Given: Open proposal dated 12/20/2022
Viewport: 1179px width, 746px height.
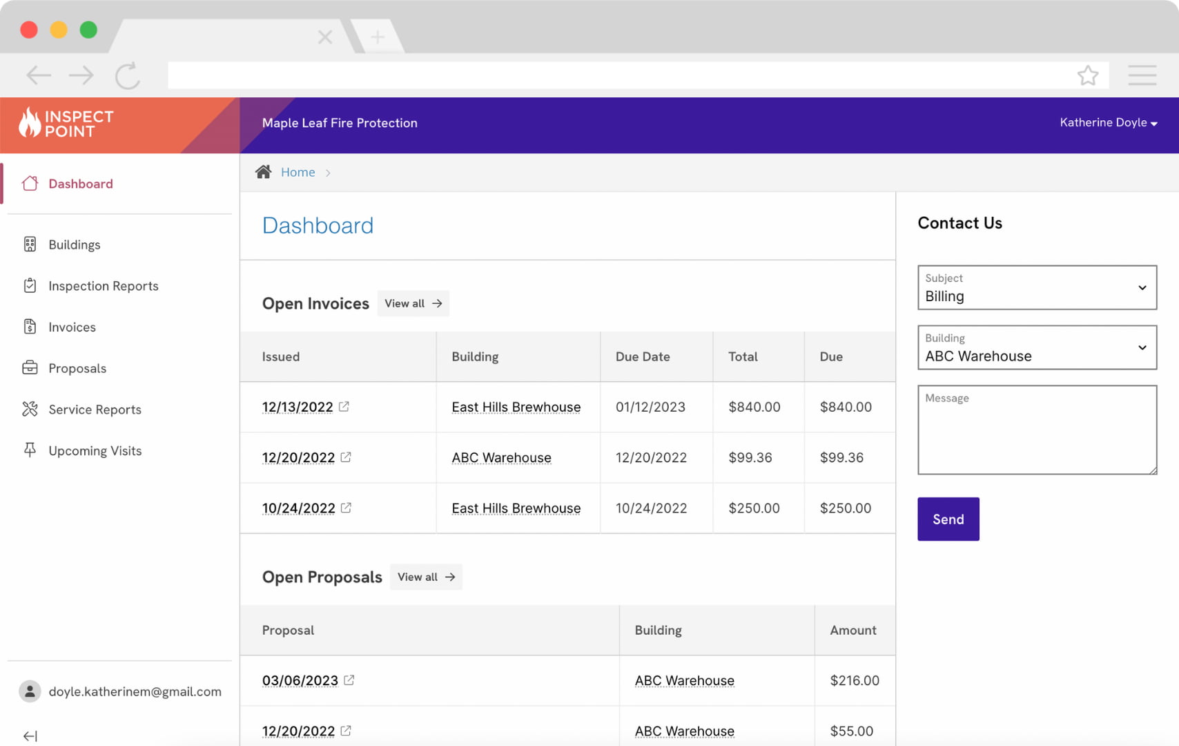Looking at the screenshot, I should point(298,731).
